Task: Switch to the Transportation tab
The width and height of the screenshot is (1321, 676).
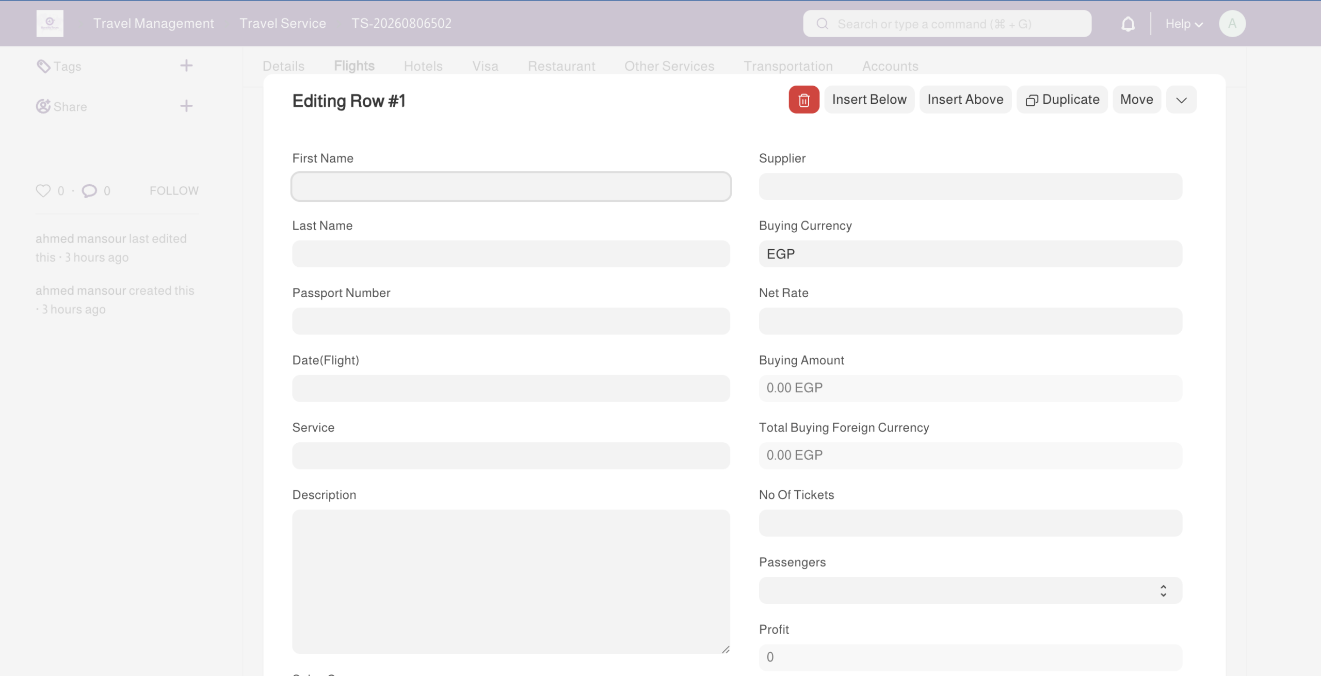Action: click(788, 66)
